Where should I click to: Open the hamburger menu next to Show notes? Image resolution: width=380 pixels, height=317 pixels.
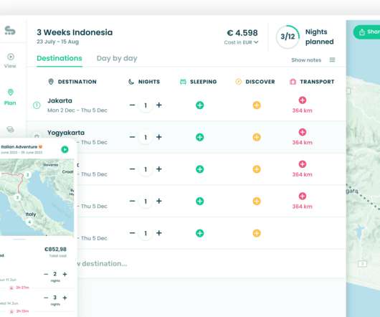click(x=332, y=60)
